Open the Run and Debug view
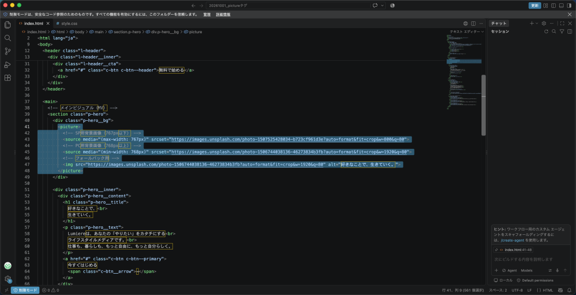Screen dimensions: 576x295 [x=7, y=65]
